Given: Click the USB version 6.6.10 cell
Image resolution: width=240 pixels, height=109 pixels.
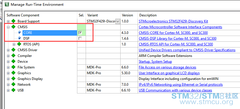Looking at the screenshot, I should [129, 90].
